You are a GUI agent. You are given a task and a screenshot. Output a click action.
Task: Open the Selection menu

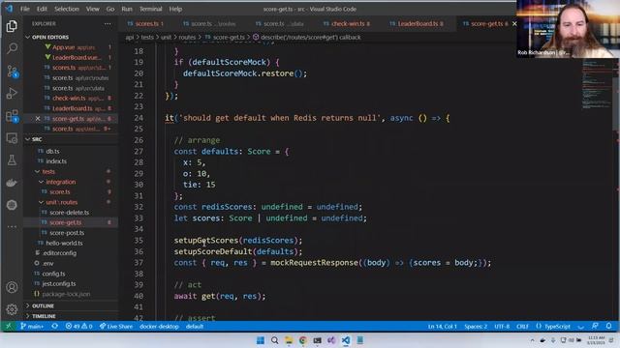(67, 9)
